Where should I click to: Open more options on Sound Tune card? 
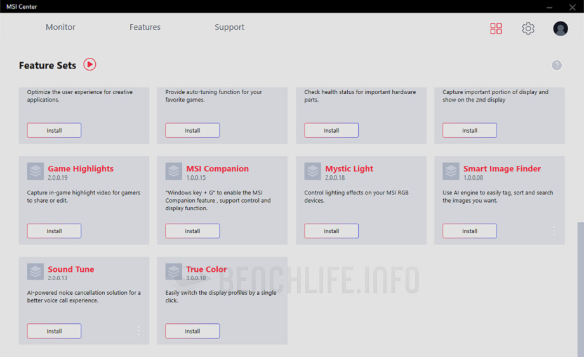[x=138, y=331]
